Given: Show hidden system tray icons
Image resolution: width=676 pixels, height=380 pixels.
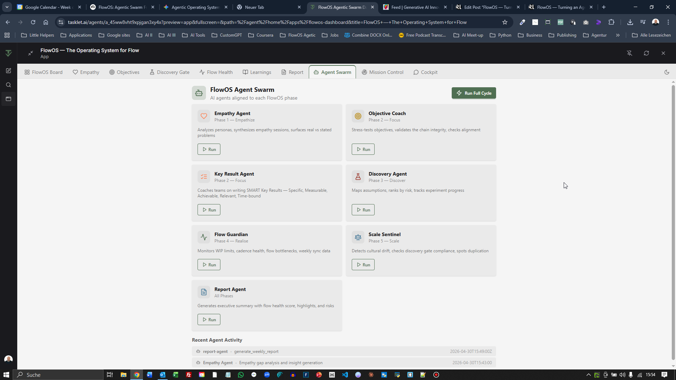Looking at the screenshot, I should coord(588,375).
